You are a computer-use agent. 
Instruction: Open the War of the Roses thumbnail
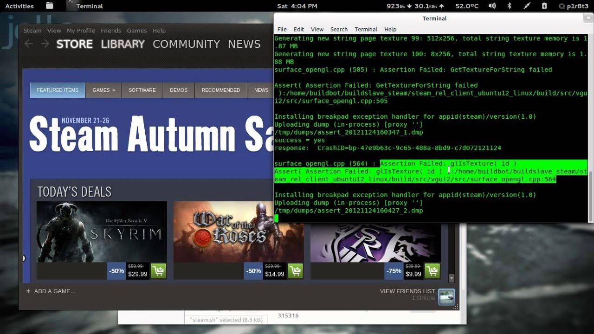(x=239, y=231)
